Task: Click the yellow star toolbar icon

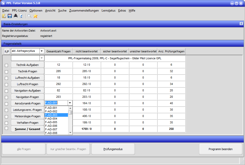Action: [35, 16]
